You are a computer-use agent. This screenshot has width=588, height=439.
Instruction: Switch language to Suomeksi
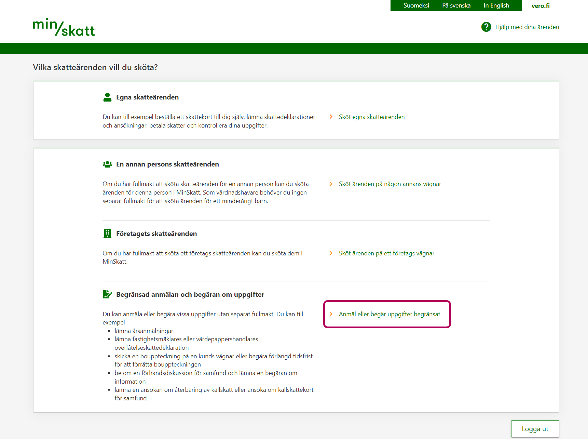[x=416, y=5]
